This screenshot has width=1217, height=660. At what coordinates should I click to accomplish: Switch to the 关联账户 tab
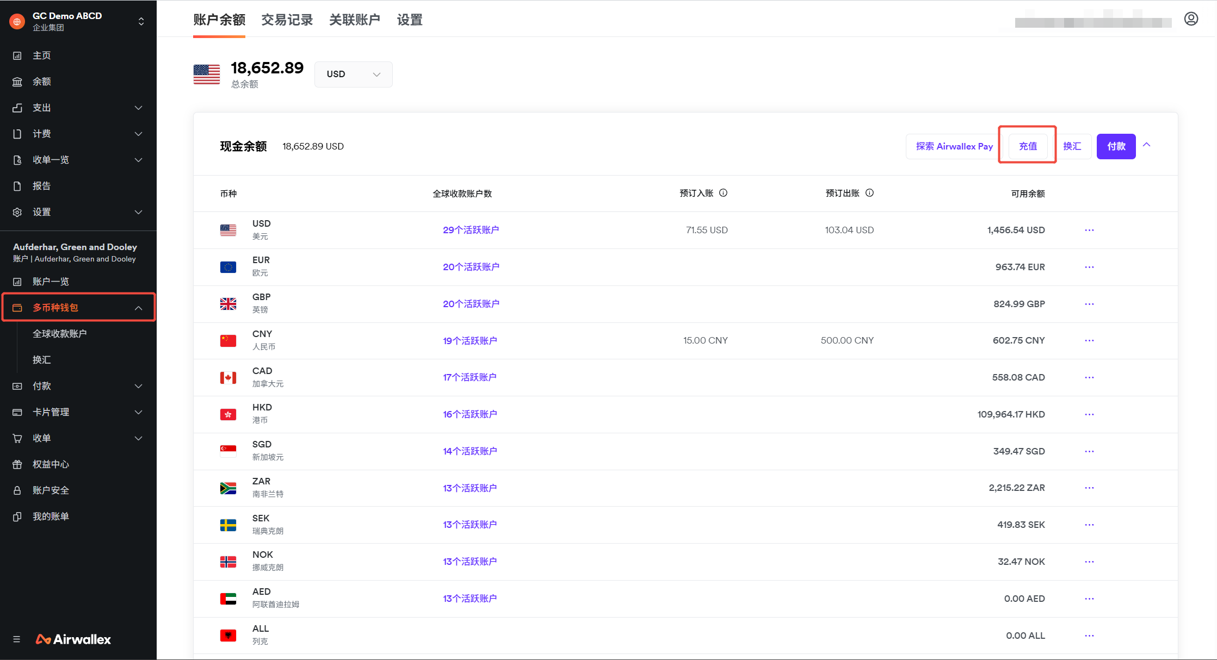[x=354, y=20]
